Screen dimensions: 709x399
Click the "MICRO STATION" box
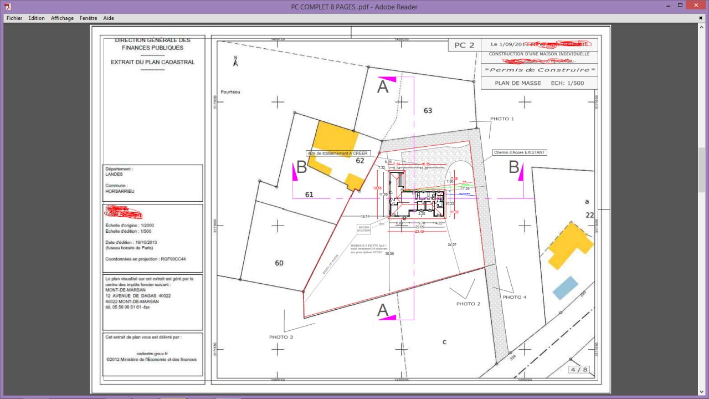coord(364,228)
